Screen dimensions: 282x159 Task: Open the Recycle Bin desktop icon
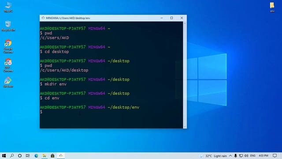tap(8, 26)
